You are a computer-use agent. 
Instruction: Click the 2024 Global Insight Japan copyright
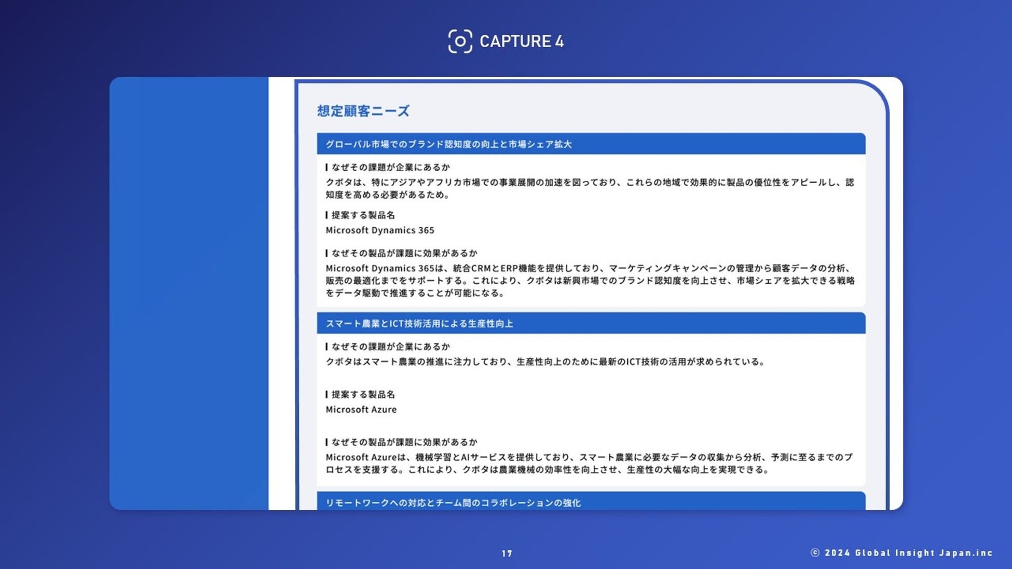coord(902,553)
